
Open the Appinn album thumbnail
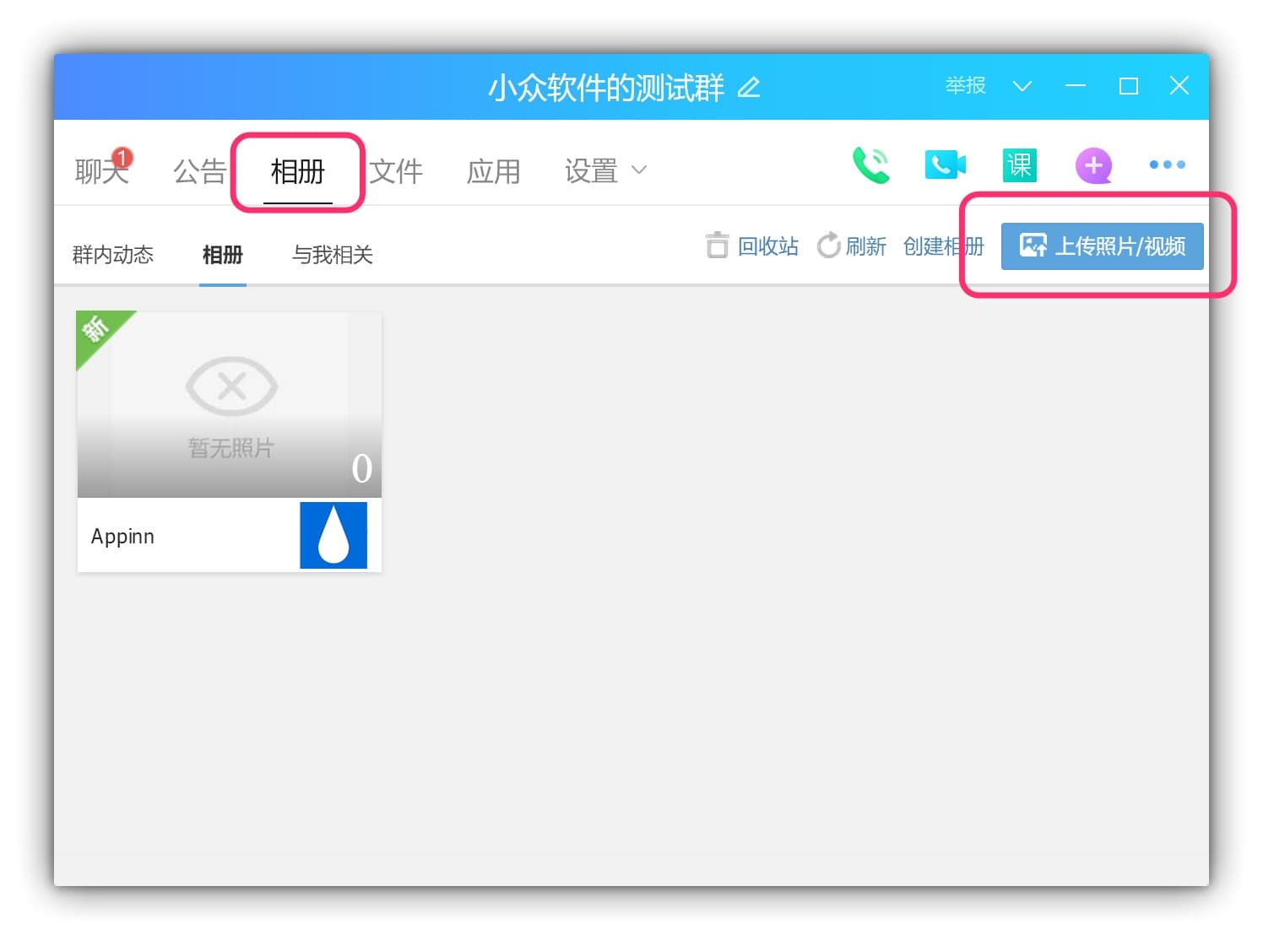[x=230, y=404]
